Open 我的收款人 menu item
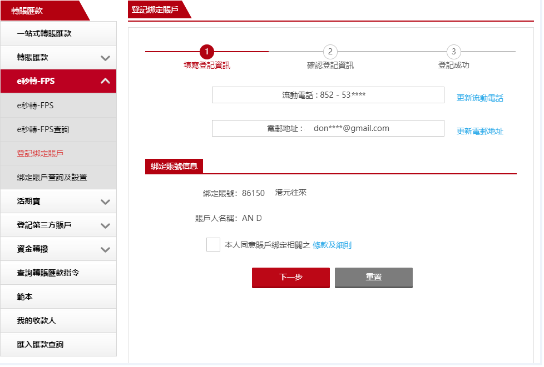This screenshot has width=544, height=367. point(58,320)
